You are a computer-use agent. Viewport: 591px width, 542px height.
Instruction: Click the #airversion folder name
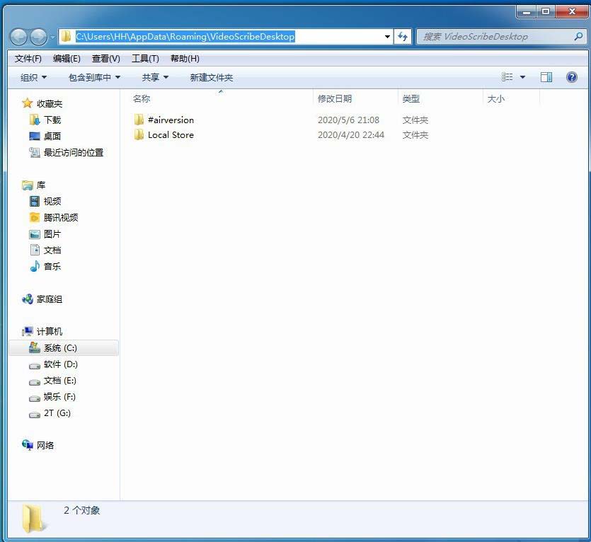pos(171,120)
